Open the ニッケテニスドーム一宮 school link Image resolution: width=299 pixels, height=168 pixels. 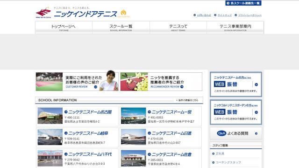tap(171, 112)
